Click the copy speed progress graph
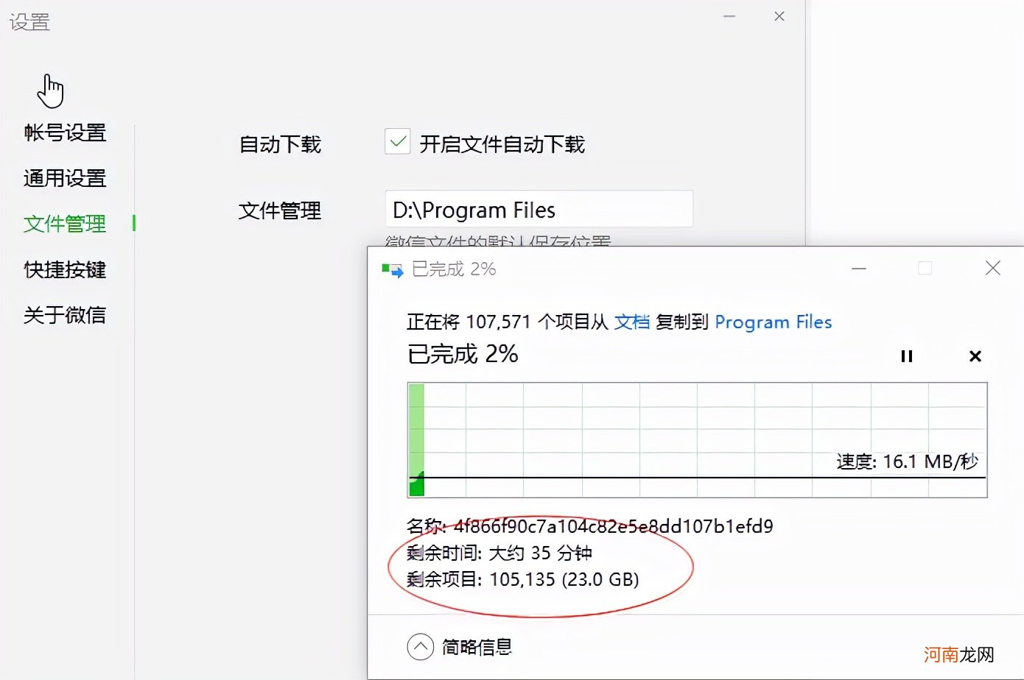 click(697, 439)
